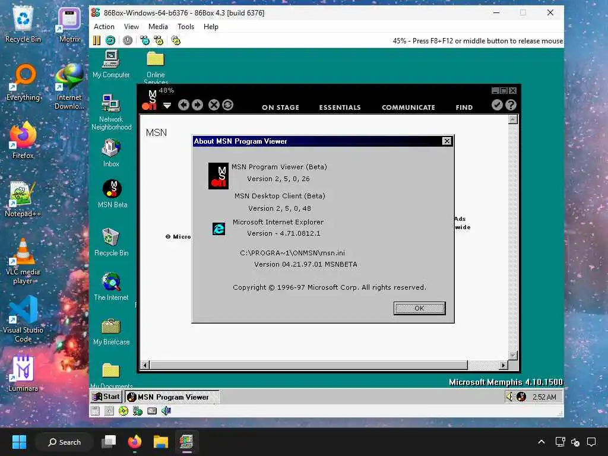
Task: Go forward in MSN Program Viewer
Action: pyautogui.click(x=197, y=105)
